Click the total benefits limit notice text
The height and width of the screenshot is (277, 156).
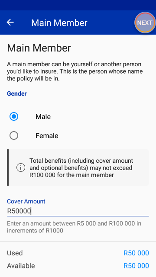pos(81,168)
